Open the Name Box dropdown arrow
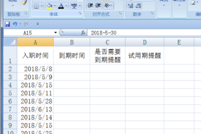Screen dimensions: 201x134 pos(56,33)
